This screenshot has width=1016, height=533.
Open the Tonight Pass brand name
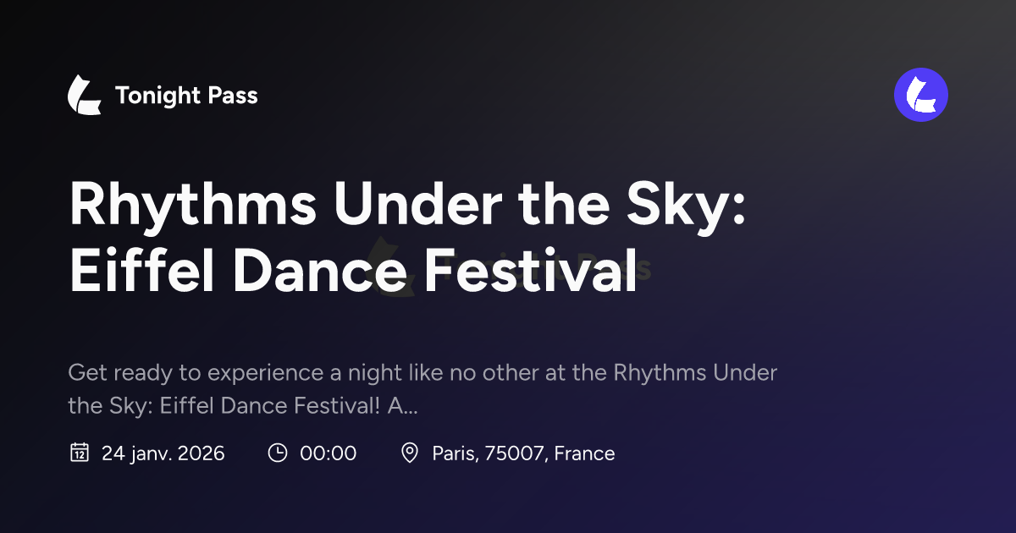pyautogui.click(x=186, y=96)
